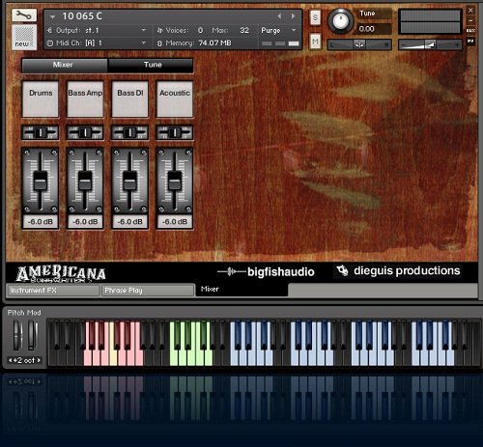
Task: Click the instrument name '10 065 C'
Action: coord(82,16)
